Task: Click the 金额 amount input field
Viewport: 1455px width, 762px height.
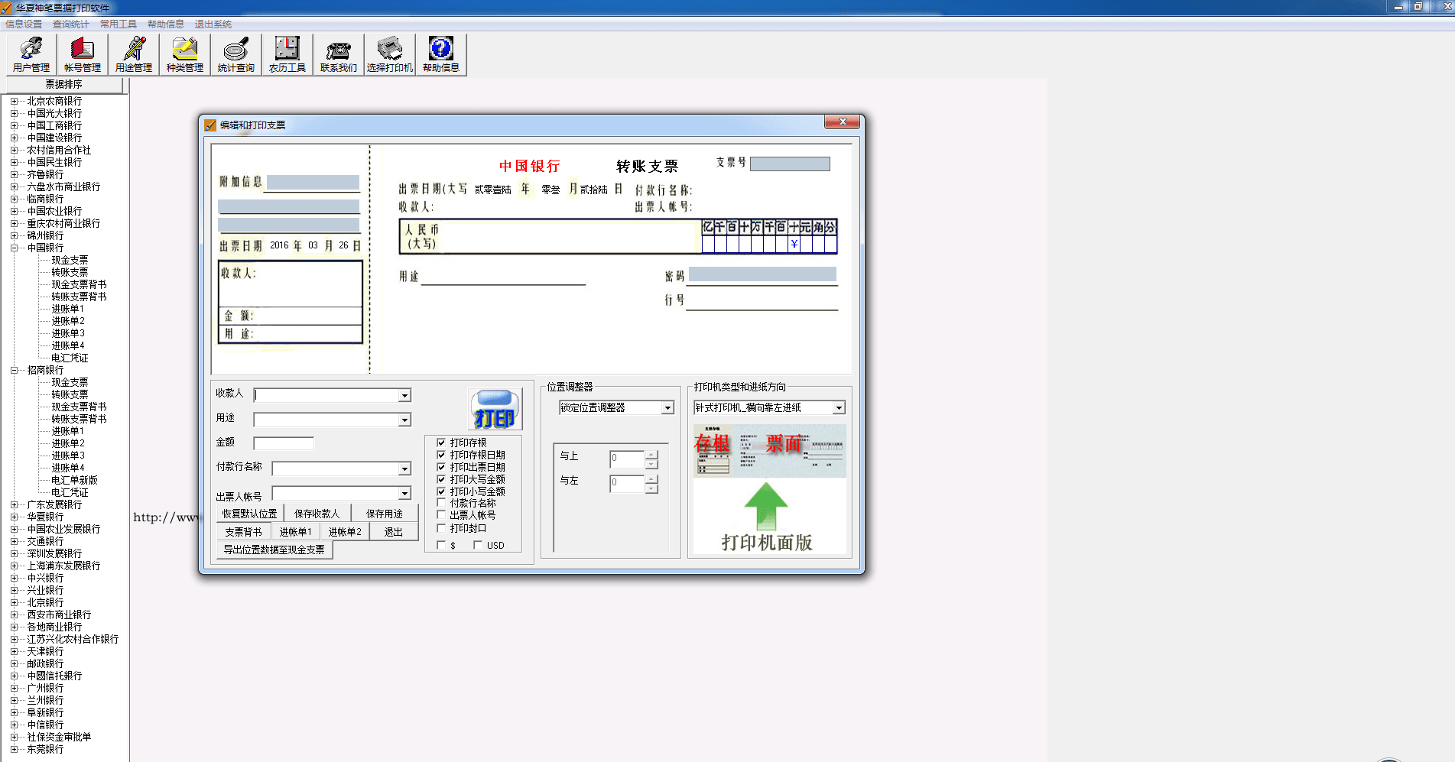Action: [284, 443]
